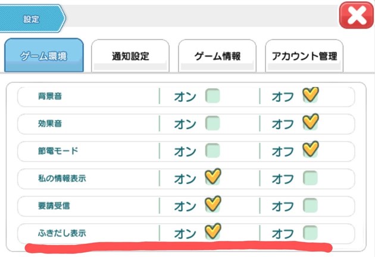Screen dimensions: 375x257
Task: Open the ゲーム情報 tab
Action: pyautogui.click(x=217, y=57)
